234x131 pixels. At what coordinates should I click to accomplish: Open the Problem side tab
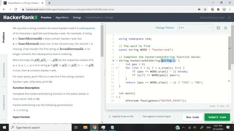point(4,37)
